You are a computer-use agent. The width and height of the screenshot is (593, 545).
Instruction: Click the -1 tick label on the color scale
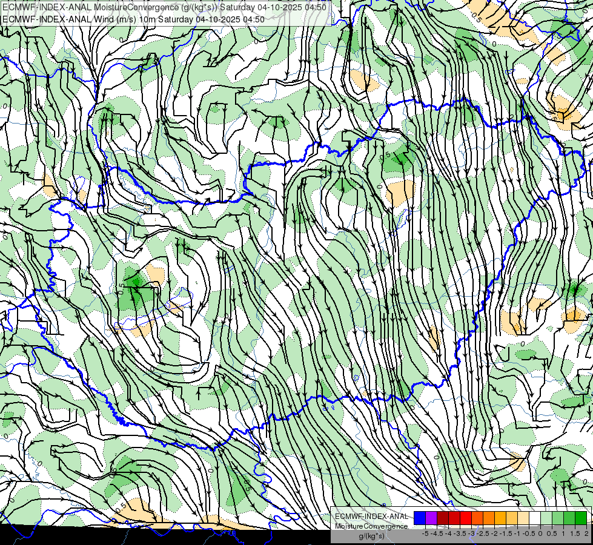pos(517,533)
